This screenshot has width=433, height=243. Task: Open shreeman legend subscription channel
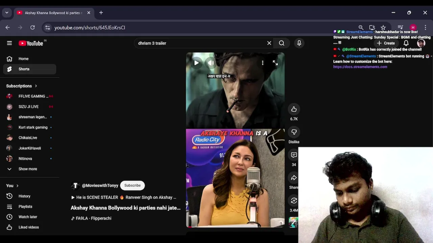(x=30, y=117)
